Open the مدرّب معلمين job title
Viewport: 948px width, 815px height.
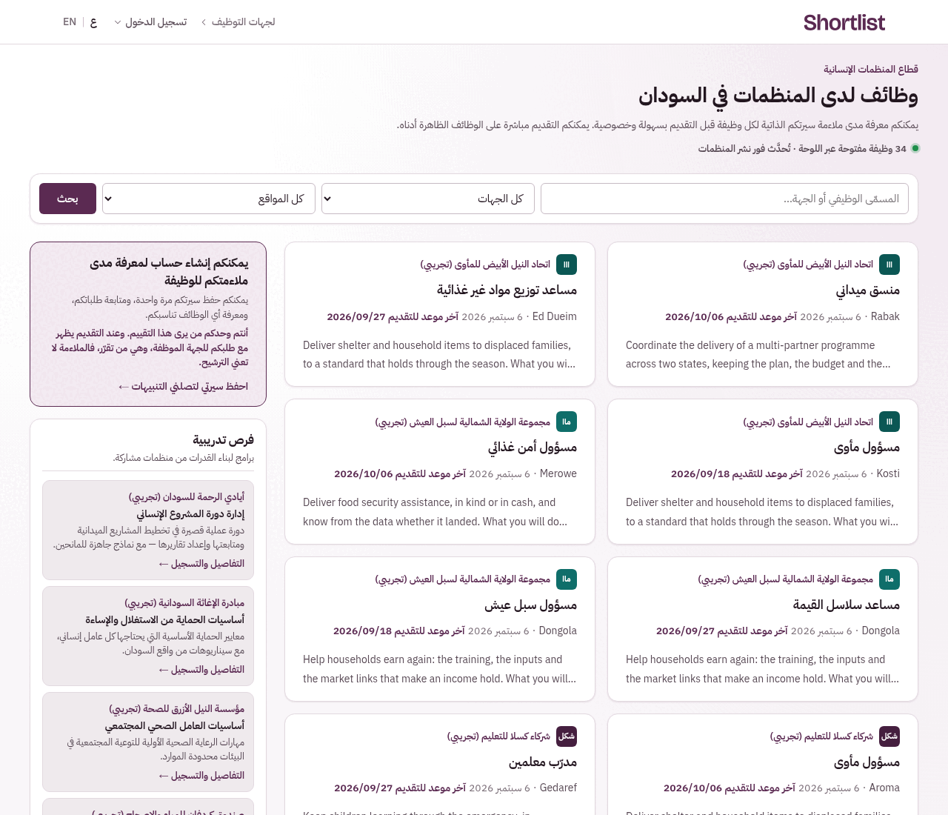[x=543, y=762]
